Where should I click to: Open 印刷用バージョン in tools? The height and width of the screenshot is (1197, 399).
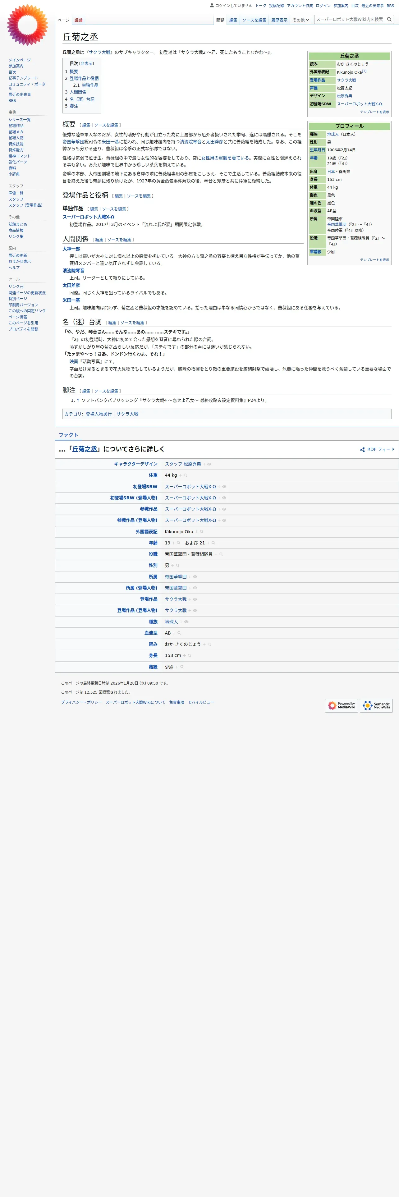(x=23, y=305)
